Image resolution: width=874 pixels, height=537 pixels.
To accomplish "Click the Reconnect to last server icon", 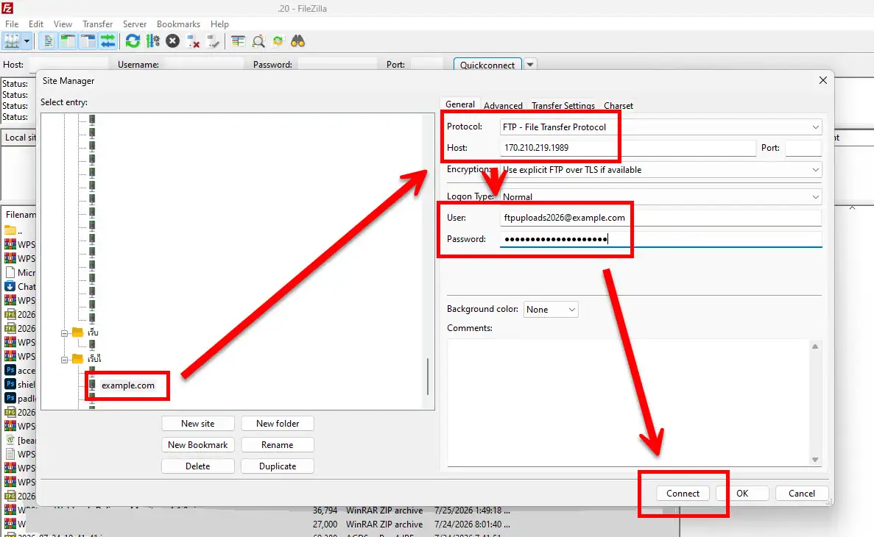I will coord(213,41).
